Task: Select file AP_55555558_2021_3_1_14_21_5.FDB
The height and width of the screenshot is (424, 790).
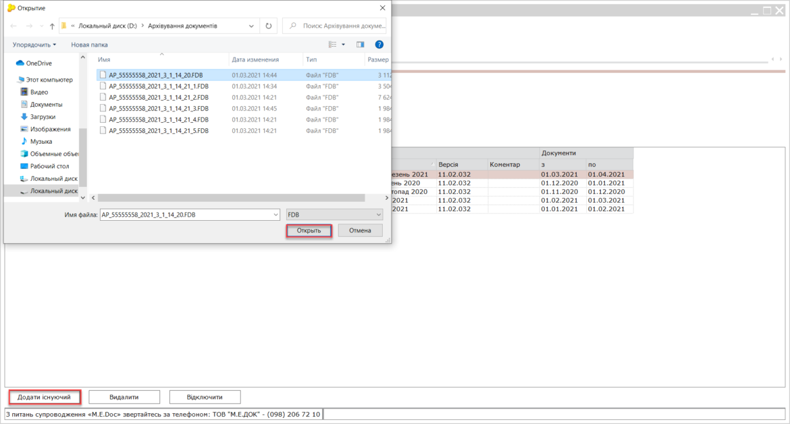Action: [x=243, y=130]
